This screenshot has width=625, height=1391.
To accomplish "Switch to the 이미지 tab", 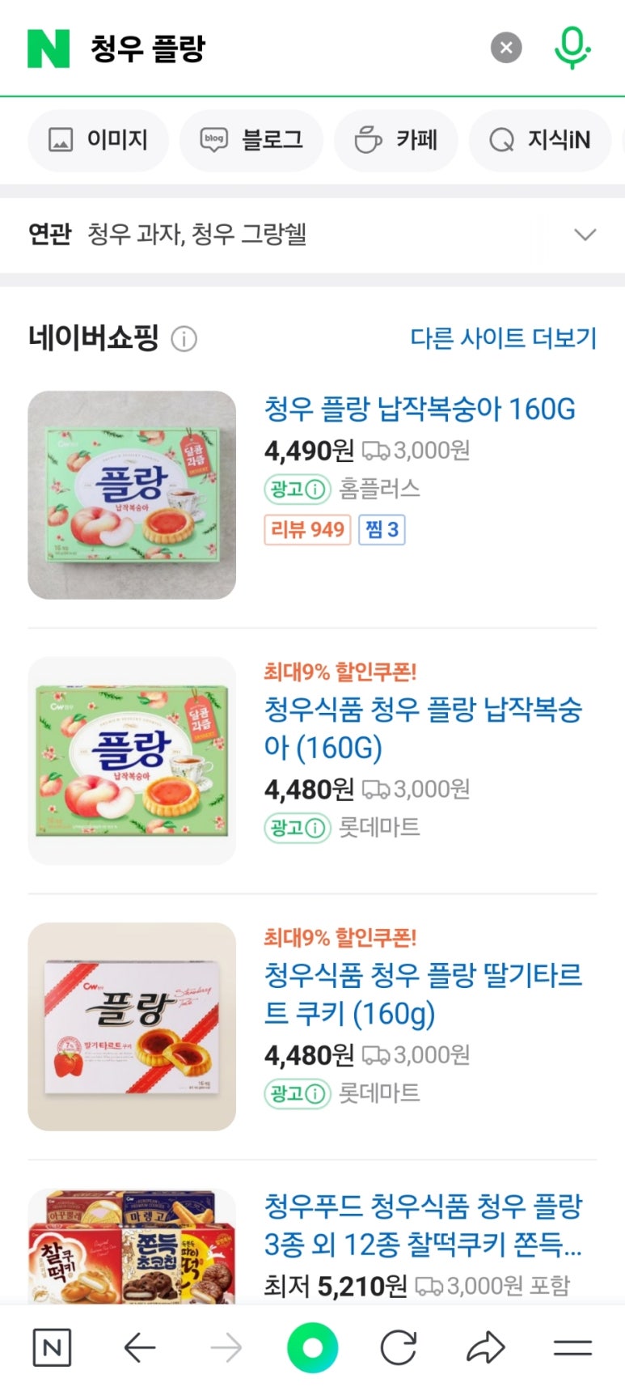I will pyautogui.click(x=99, y=140).
